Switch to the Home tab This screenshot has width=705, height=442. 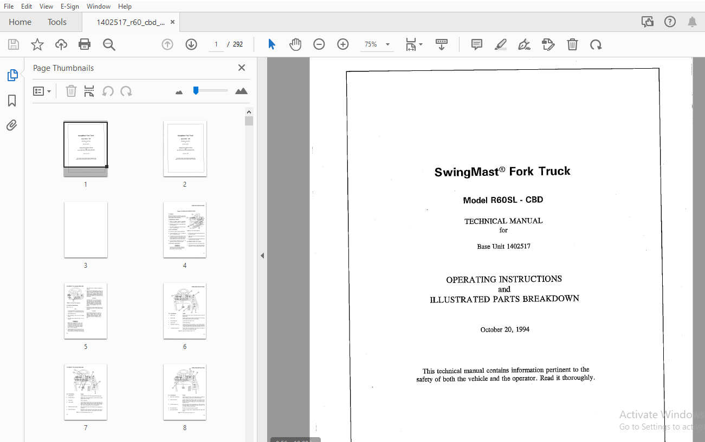(20, 22)
